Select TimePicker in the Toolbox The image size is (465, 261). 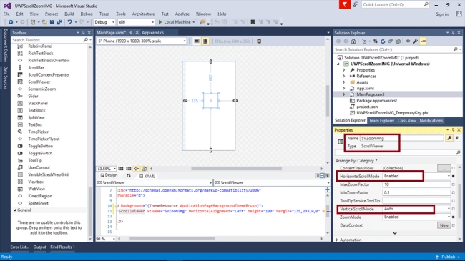[x=38, y=132]
